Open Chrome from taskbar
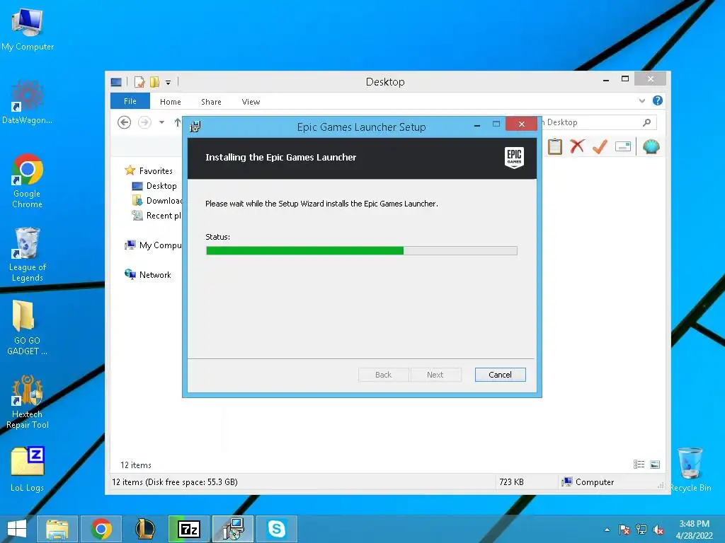The width and height of the screenshot is (725, 543). coord(101,529)
